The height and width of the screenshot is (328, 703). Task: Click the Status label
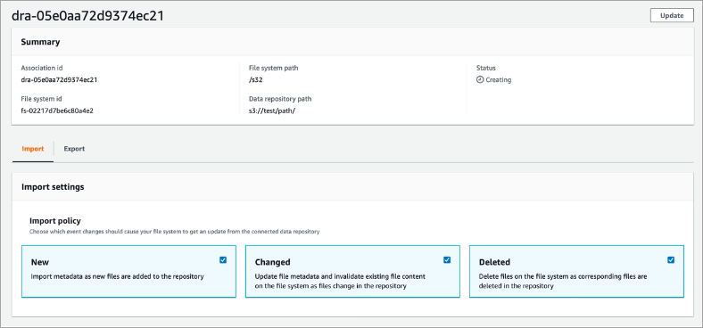coord(486,68)
